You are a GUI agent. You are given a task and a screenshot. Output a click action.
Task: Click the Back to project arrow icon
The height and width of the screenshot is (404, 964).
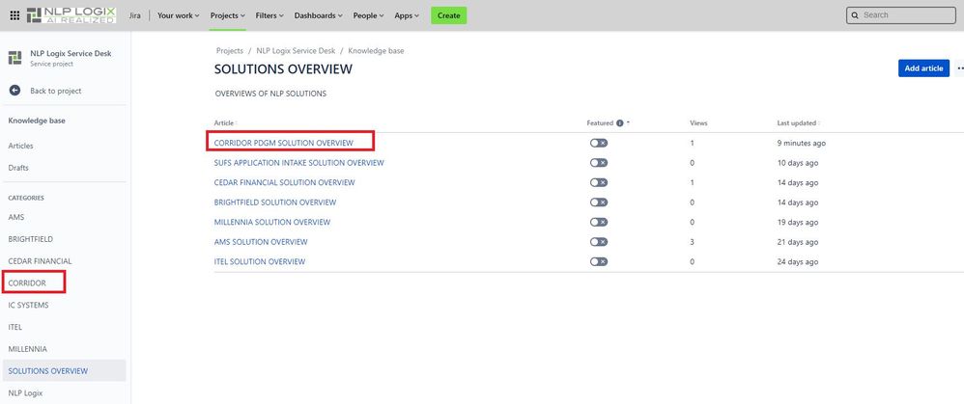(x=14, y=91)
